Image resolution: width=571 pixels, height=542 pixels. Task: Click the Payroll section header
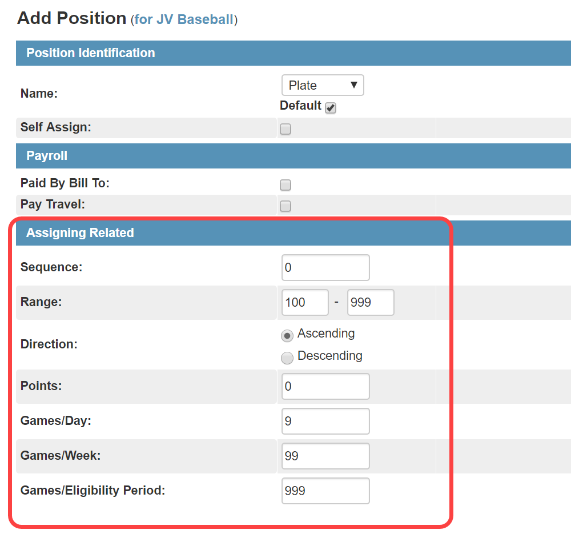293,156
